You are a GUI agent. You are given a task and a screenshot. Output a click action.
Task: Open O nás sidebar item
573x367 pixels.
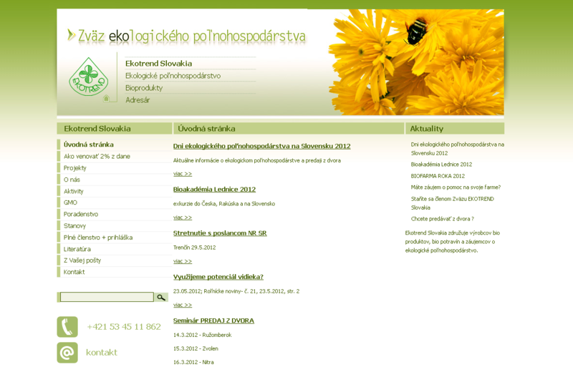(x=72, y=180)
